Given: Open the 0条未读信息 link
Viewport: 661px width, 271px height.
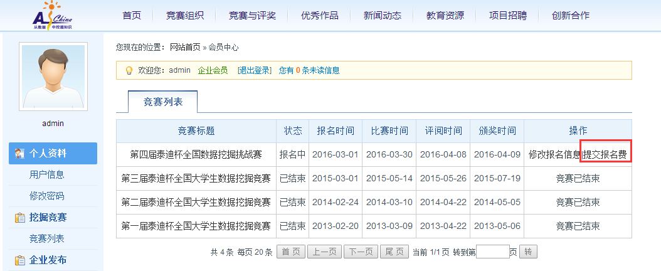Looking at the screenshot, I should coord(309,70).
